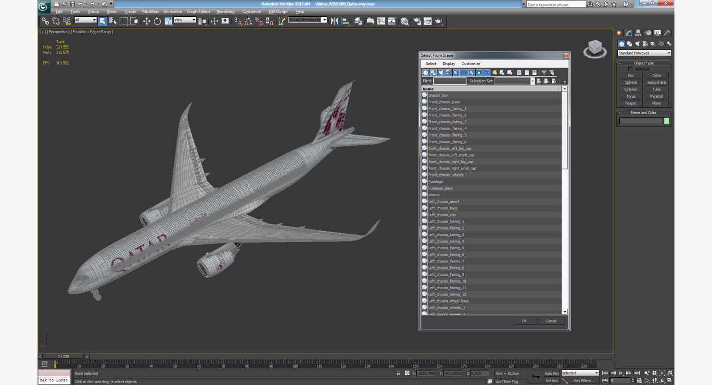Viewport: 712px width, 385px height.
Task: Click the Mirror tool icon
Action: click(x=335, y=21)
